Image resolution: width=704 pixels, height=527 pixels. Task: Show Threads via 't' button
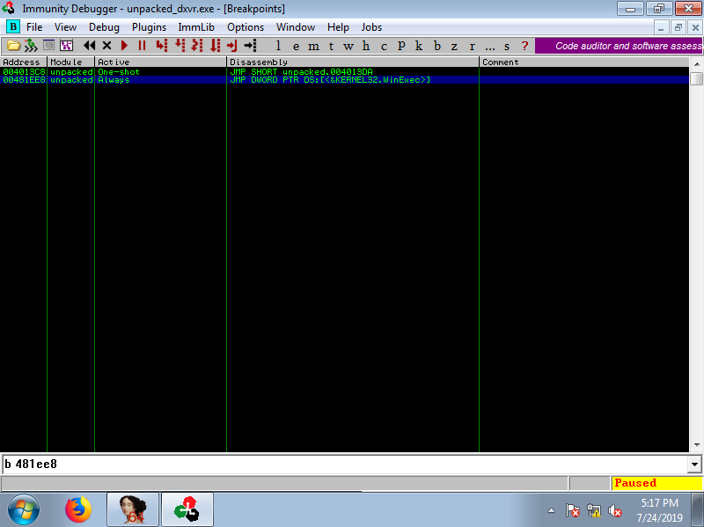coord(331,47)
